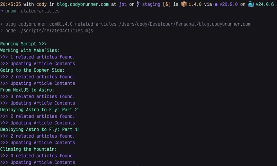Click the prompt arrow before pnpm
Screen dimensions: 277x166
pyautogui.click(x=2, y=11)
